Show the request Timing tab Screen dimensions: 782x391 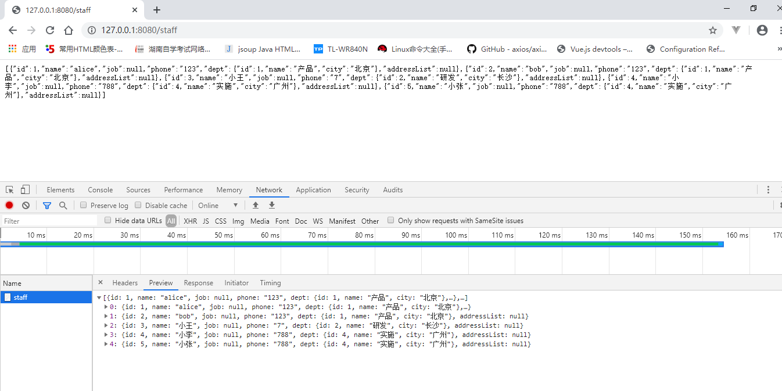[x=270, y=283]
